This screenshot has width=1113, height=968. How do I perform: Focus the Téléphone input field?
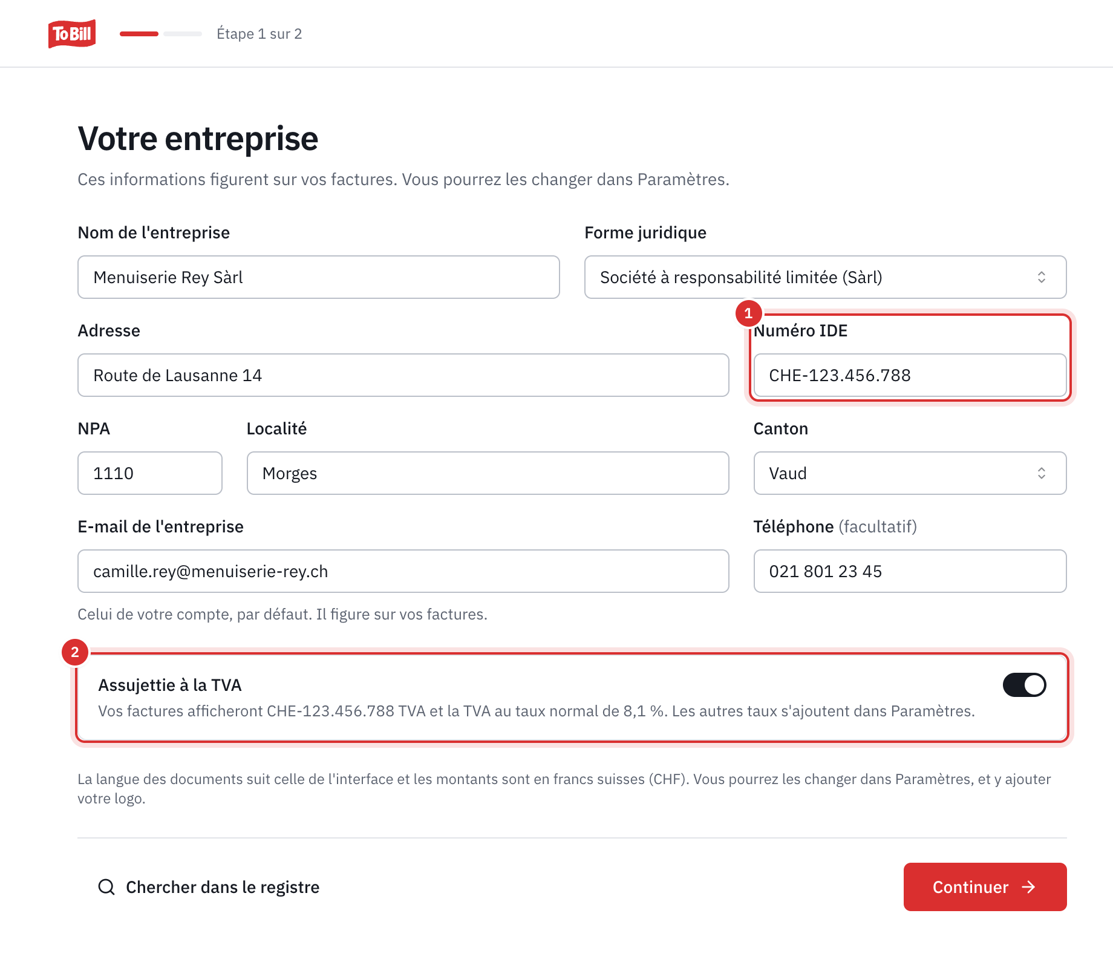click(910, 571)
